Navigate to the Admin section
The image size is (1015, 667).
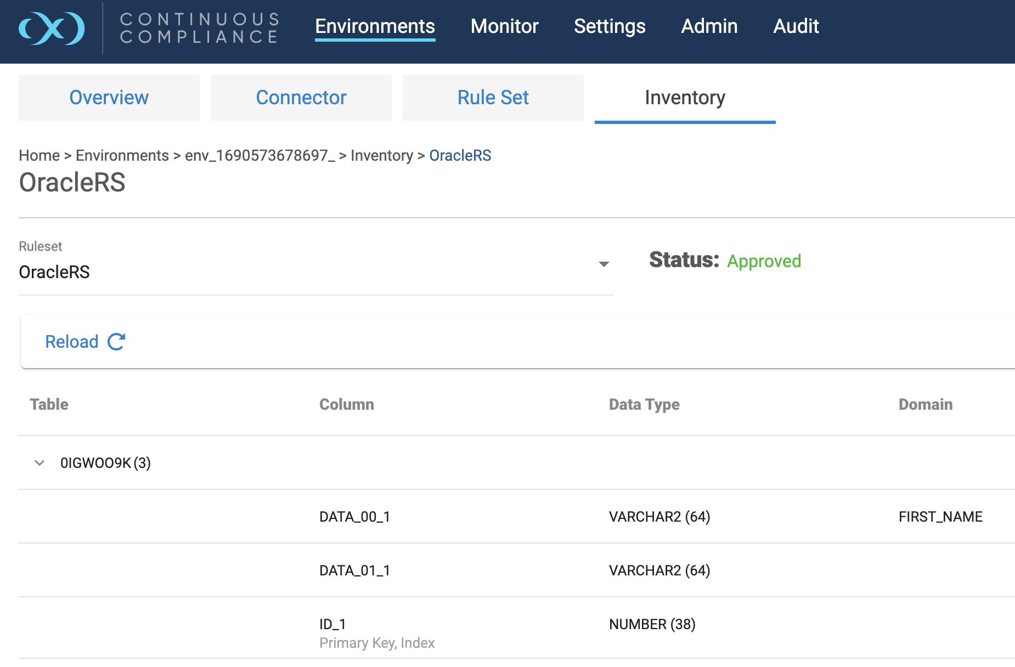[x=709, y=26]
